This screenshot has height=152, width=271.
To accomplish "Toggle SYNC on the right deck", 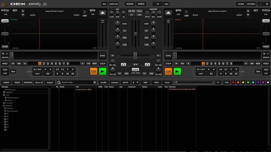I will pyautogui.click(x=168, y=56).
